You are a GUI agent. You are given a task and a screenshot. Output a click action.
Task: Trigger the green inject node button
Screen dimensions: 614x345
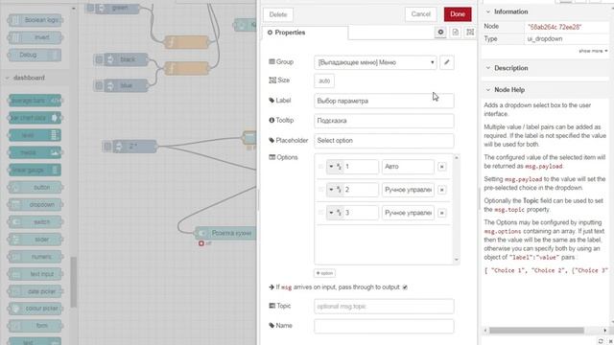[x=90, y=8]
